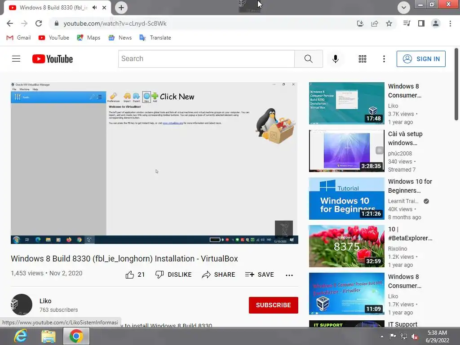The height and width of the screenshot is (345, 460).
Task: Open the 11:09 Consumer Preview Build thumbnail
Action: coord(346,294)
